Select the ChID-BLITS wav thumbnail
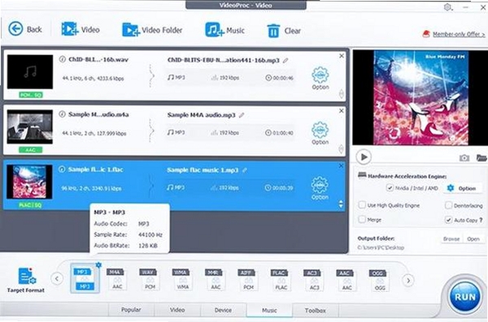This screenshot has width=488, height=322. tap(30, 72)
